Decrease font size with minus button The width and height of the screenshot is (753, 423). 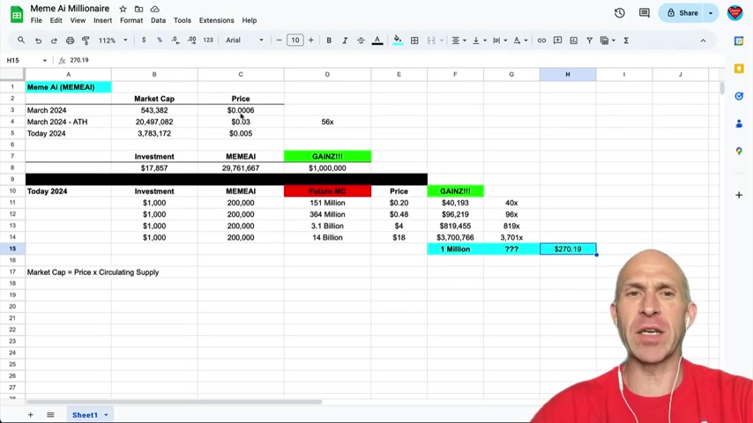click(279, 41)
